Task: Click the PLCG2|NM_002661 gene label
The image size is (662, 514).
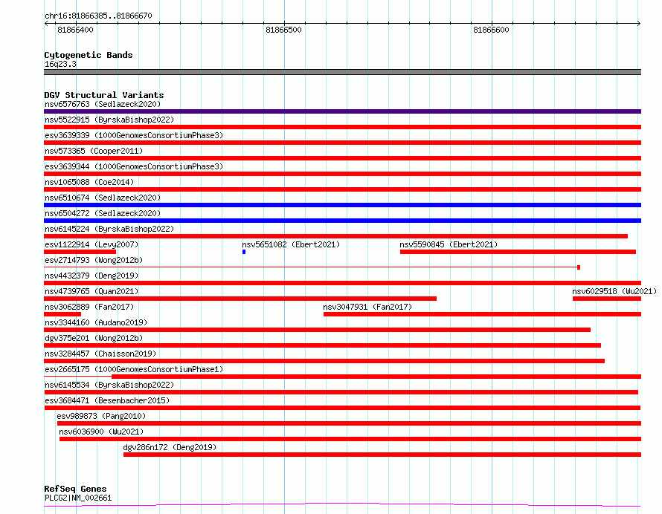Action: coord(78,498)
